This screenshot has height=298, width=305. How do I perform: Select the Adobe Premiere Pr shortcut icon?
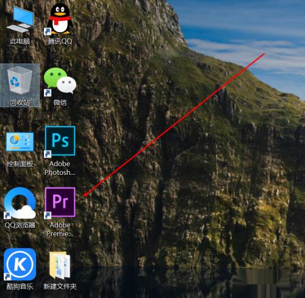click(60, 202)
